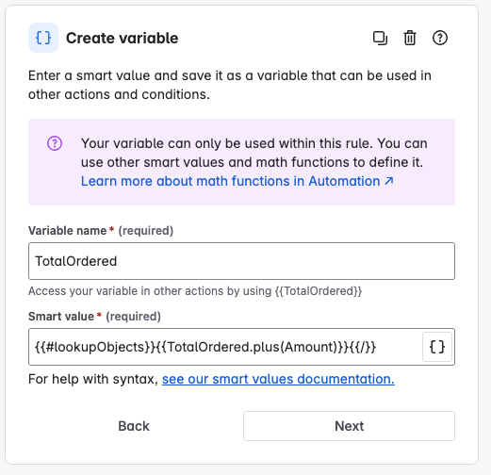Screen dimensions: 491x475
Task: Open Learn more about math functions link
Action: 237,181
